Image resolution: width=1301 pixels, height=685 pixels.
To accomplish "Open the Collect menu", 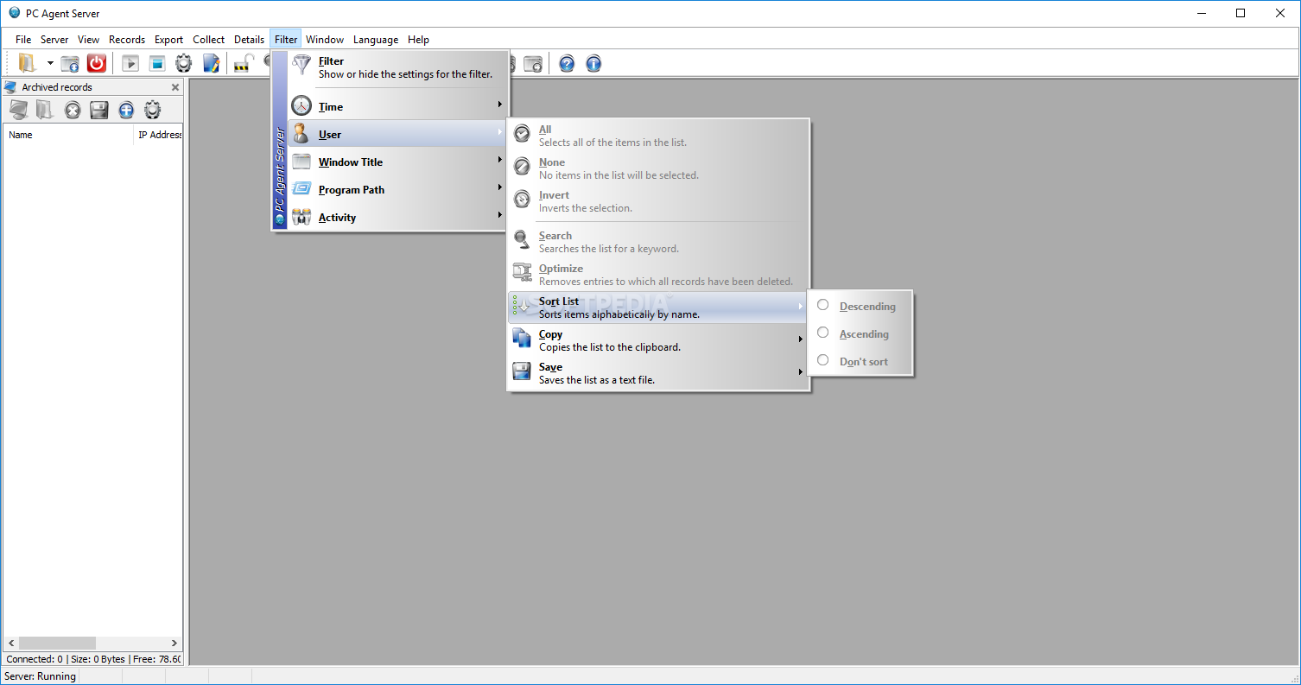I will click(x=208, y=40).
